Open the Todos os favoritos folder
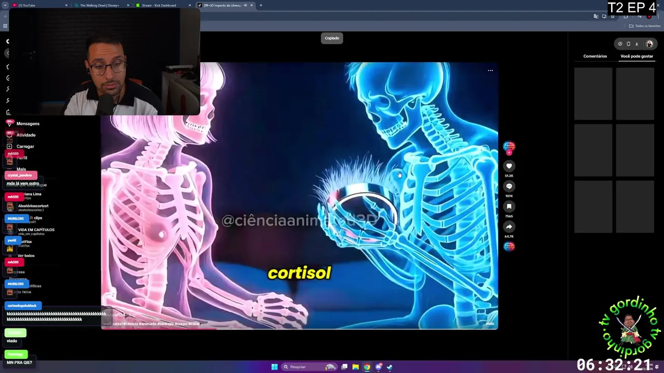This screenshot has width=664, height=373. click(644, 26)
